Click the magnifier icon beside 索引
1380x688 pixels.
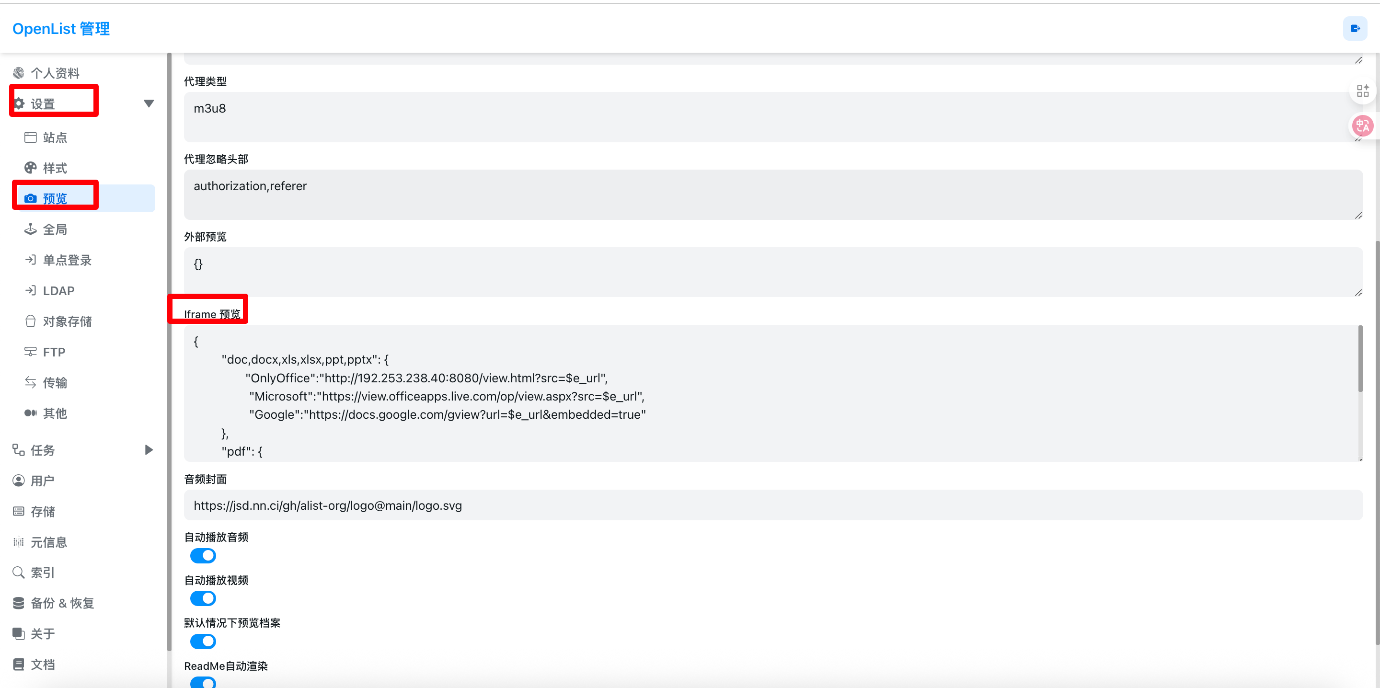(x=19, y=572)
